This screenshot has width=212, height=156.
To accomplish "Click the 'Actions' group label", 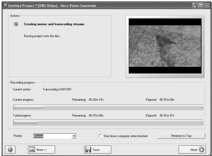I will [15, 16].
